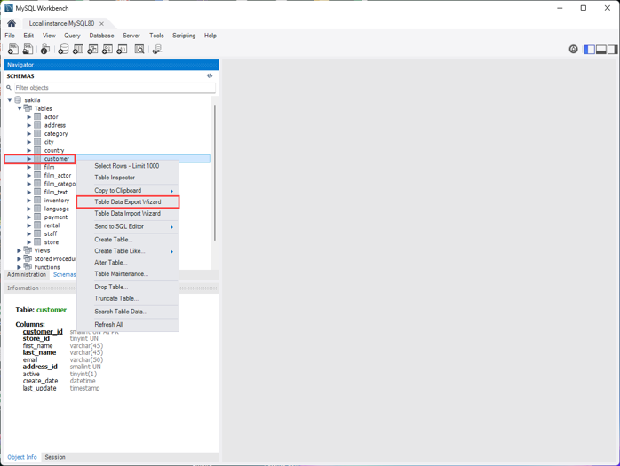Open the Database menu
This screenshot has height=466, width=620.
pos(101,36)
